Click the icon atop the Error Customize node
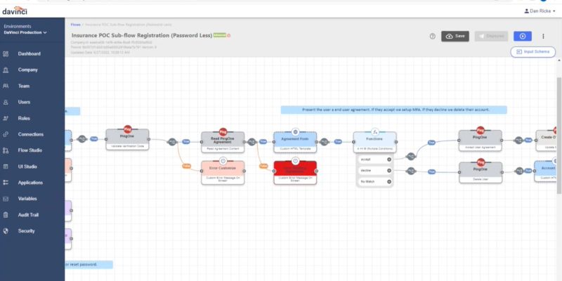562x281 pixels. pos(223,161)
